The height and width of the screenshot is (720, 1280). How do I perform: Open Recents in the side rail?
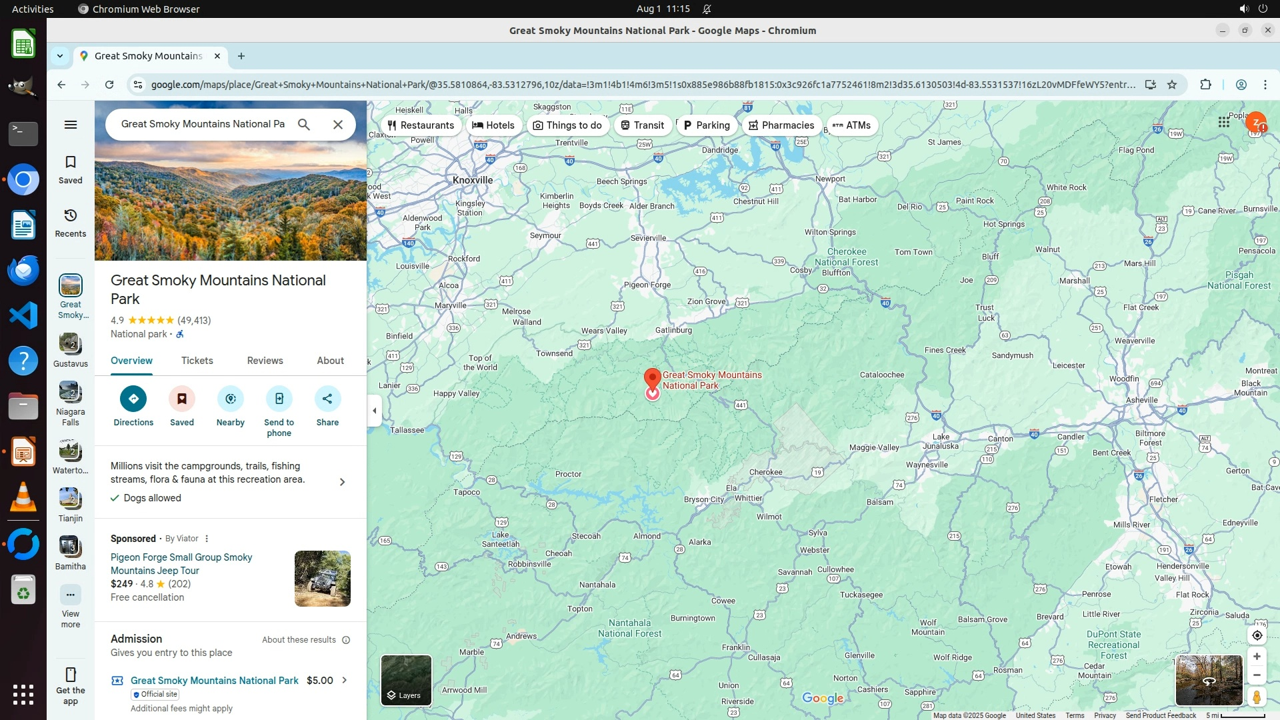pyautogui.click(x=71, y=223)
